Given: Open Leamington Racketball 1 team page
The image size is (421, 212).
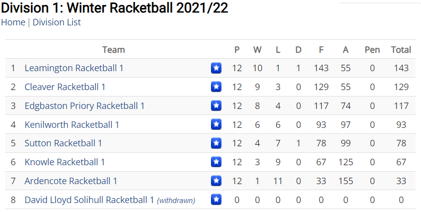Looking at the screenshot, I should point(74,68).
